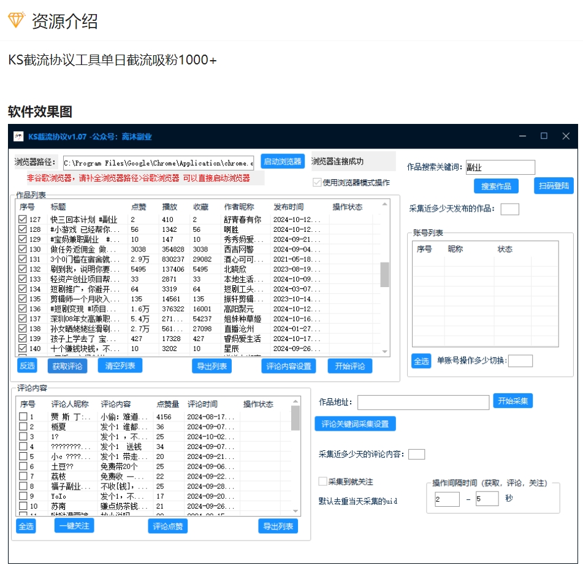Click 开始评论 to start commenting

click(349, 366)
